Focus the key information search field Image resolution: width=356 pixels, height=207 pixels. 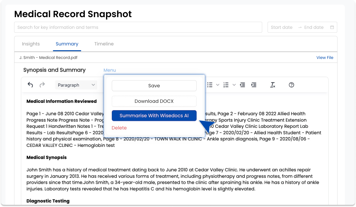138,27
